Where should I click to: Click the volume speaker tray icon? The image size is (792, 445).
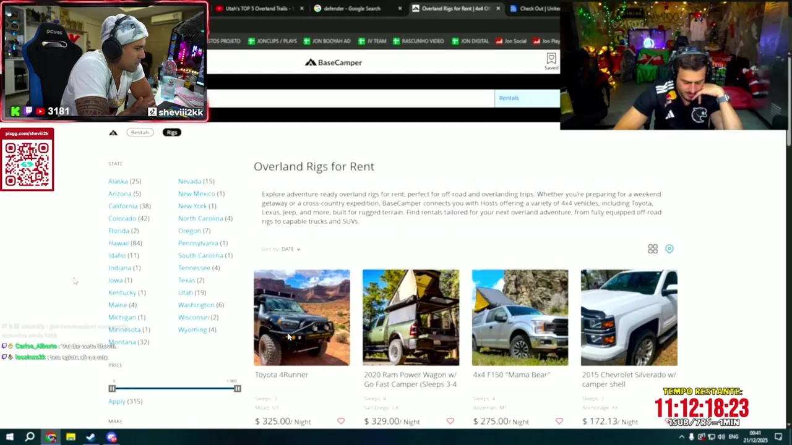point(721,437)
